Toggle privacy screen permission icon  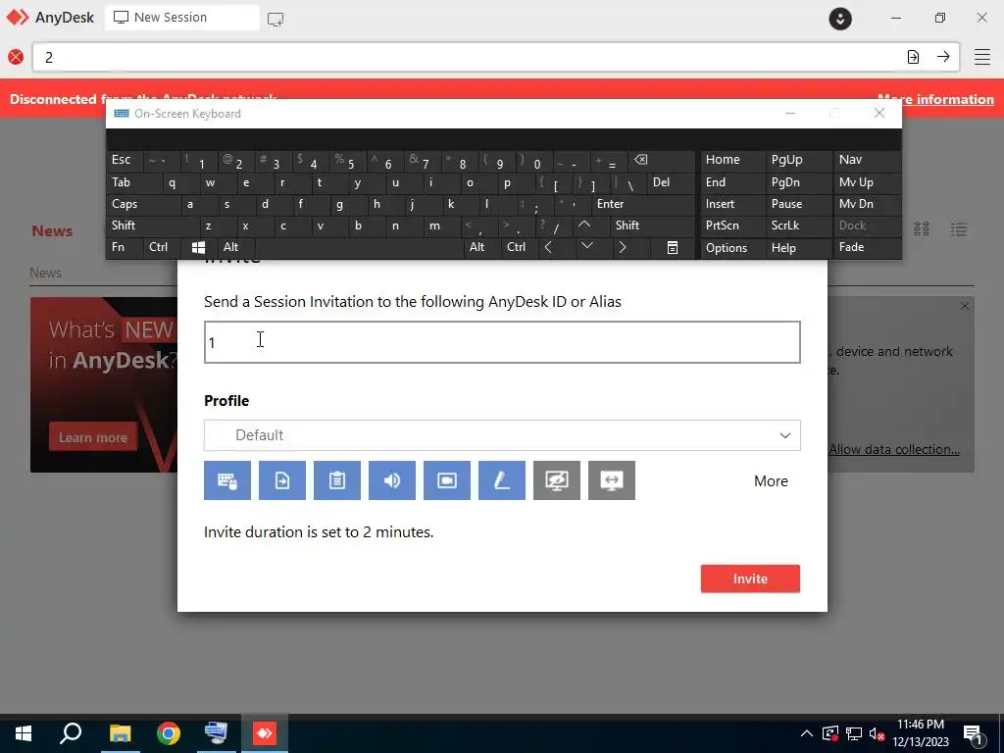coord(557,480)
